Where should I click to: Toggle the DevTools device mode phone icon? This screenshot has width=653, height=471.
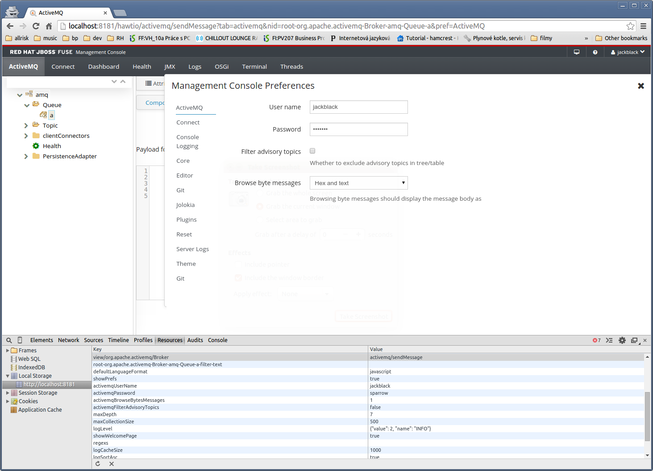20,340
